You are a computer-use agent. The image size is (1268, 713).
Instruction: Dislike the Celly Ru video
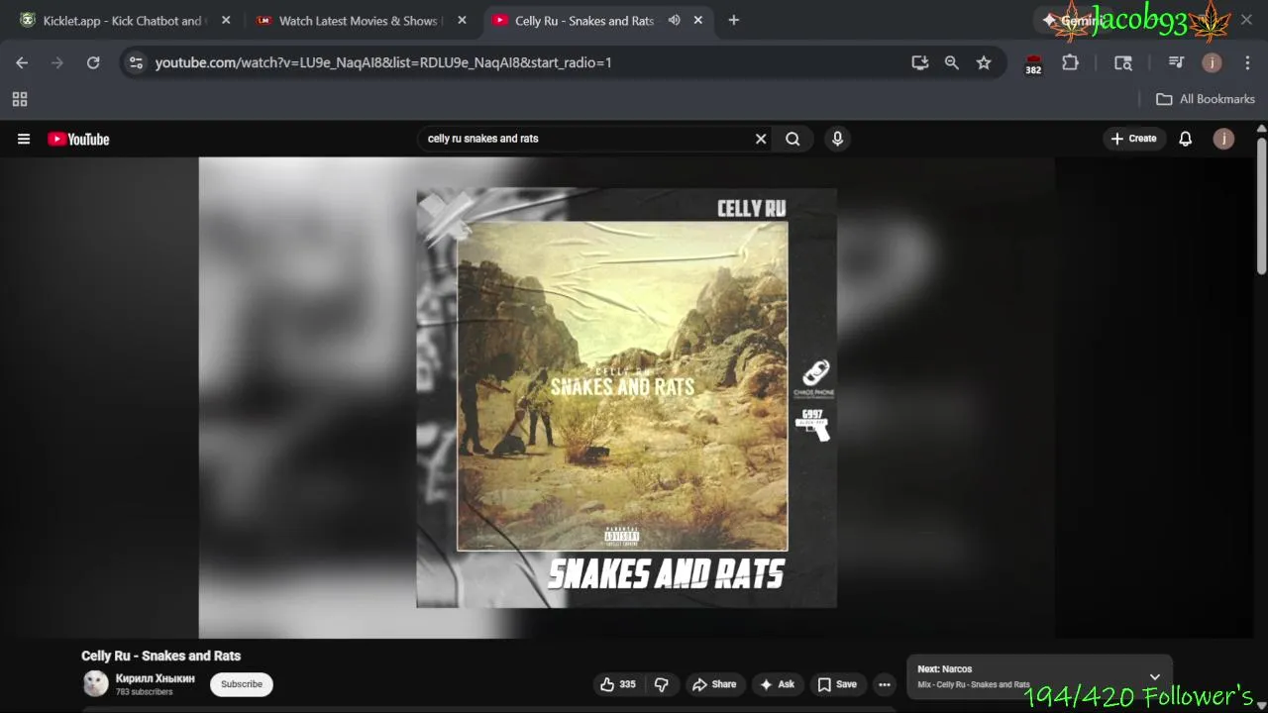[x=662, y=684]
